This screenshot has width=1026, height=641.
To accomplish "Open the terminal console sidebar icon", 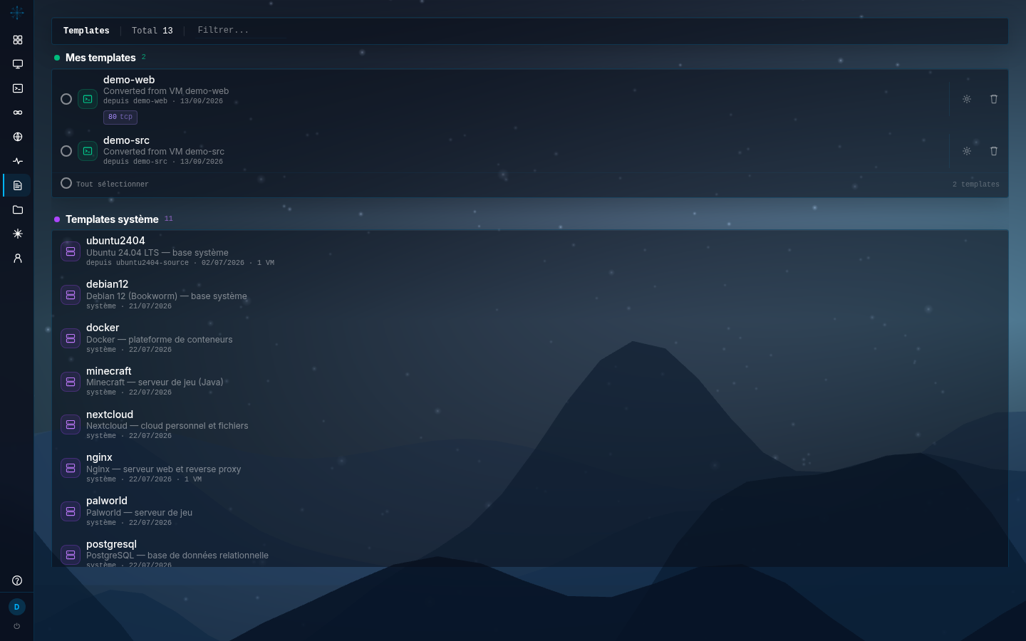I will [18, 88].
